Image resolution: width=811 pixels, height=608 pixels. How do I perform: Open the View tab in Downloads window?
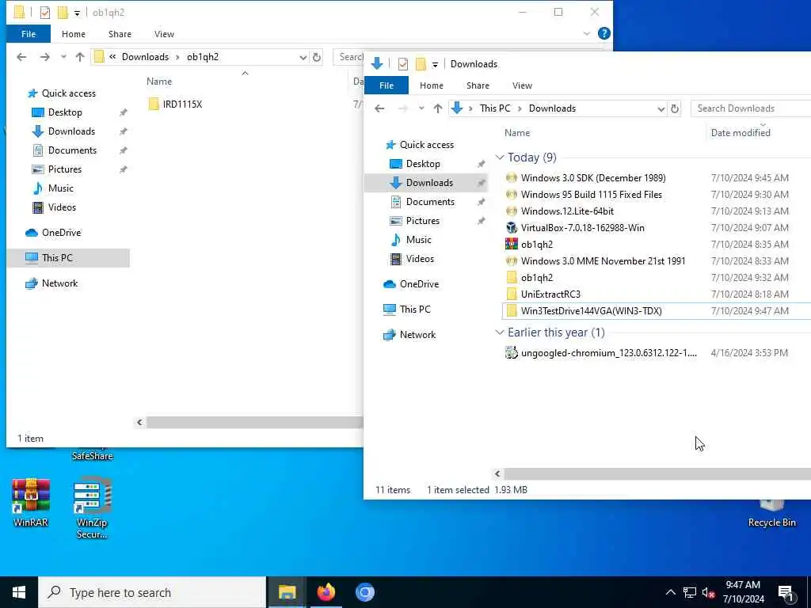tap(522, 85)
